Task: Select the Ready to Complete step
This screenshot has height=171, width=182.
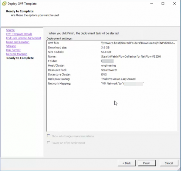Action: point(20,58)
